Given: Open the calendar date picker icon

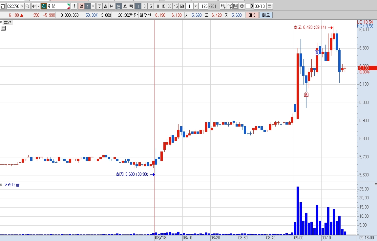Looking at the screenshot, I should pos(269,6).
